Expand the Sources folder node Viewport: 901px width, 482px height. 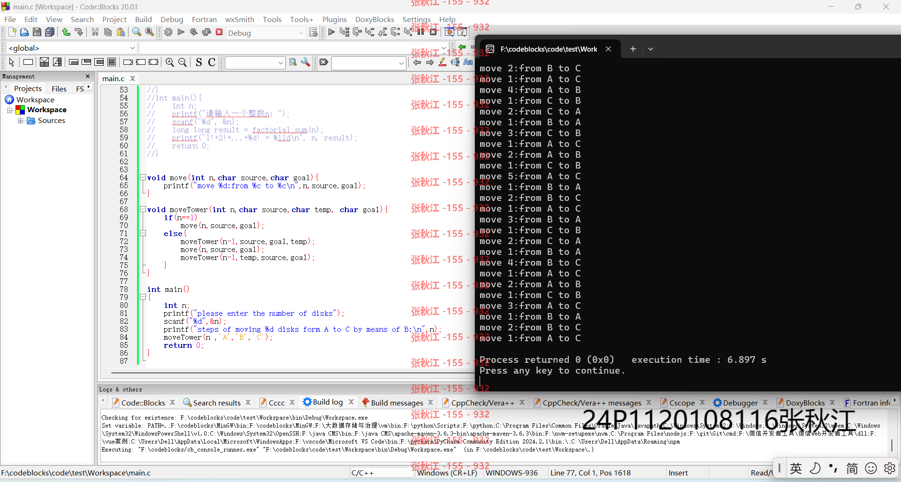pos(21,121)
